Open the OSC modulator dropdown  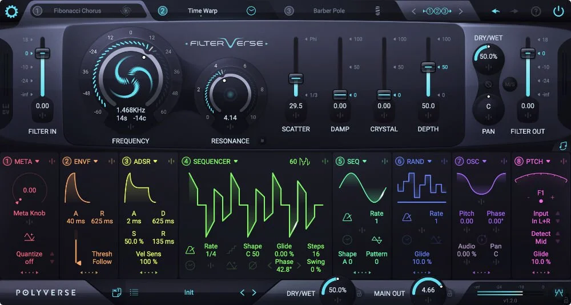pos(484,162)
